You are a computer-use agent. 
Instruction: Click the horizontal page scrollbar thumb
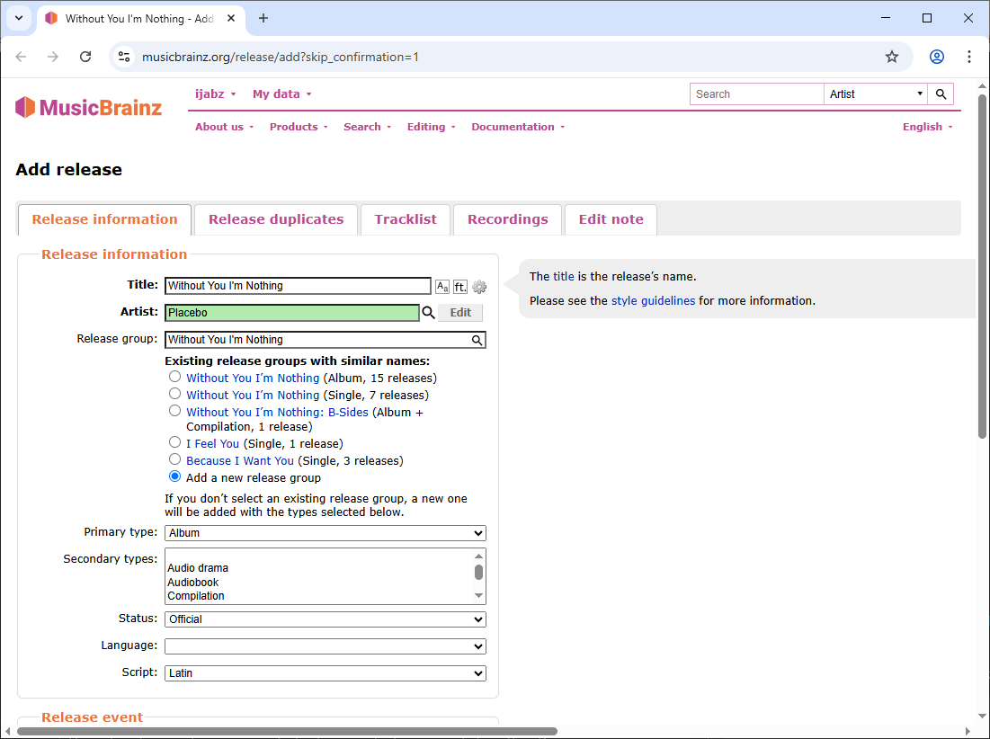point(287,732)
